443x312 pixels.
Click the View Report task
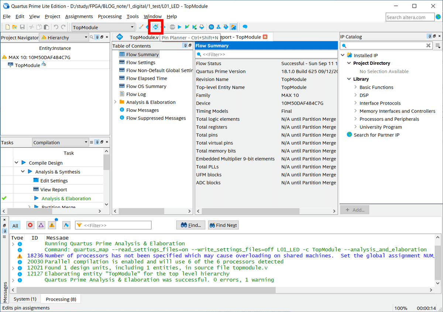click(x=54, y=190)
